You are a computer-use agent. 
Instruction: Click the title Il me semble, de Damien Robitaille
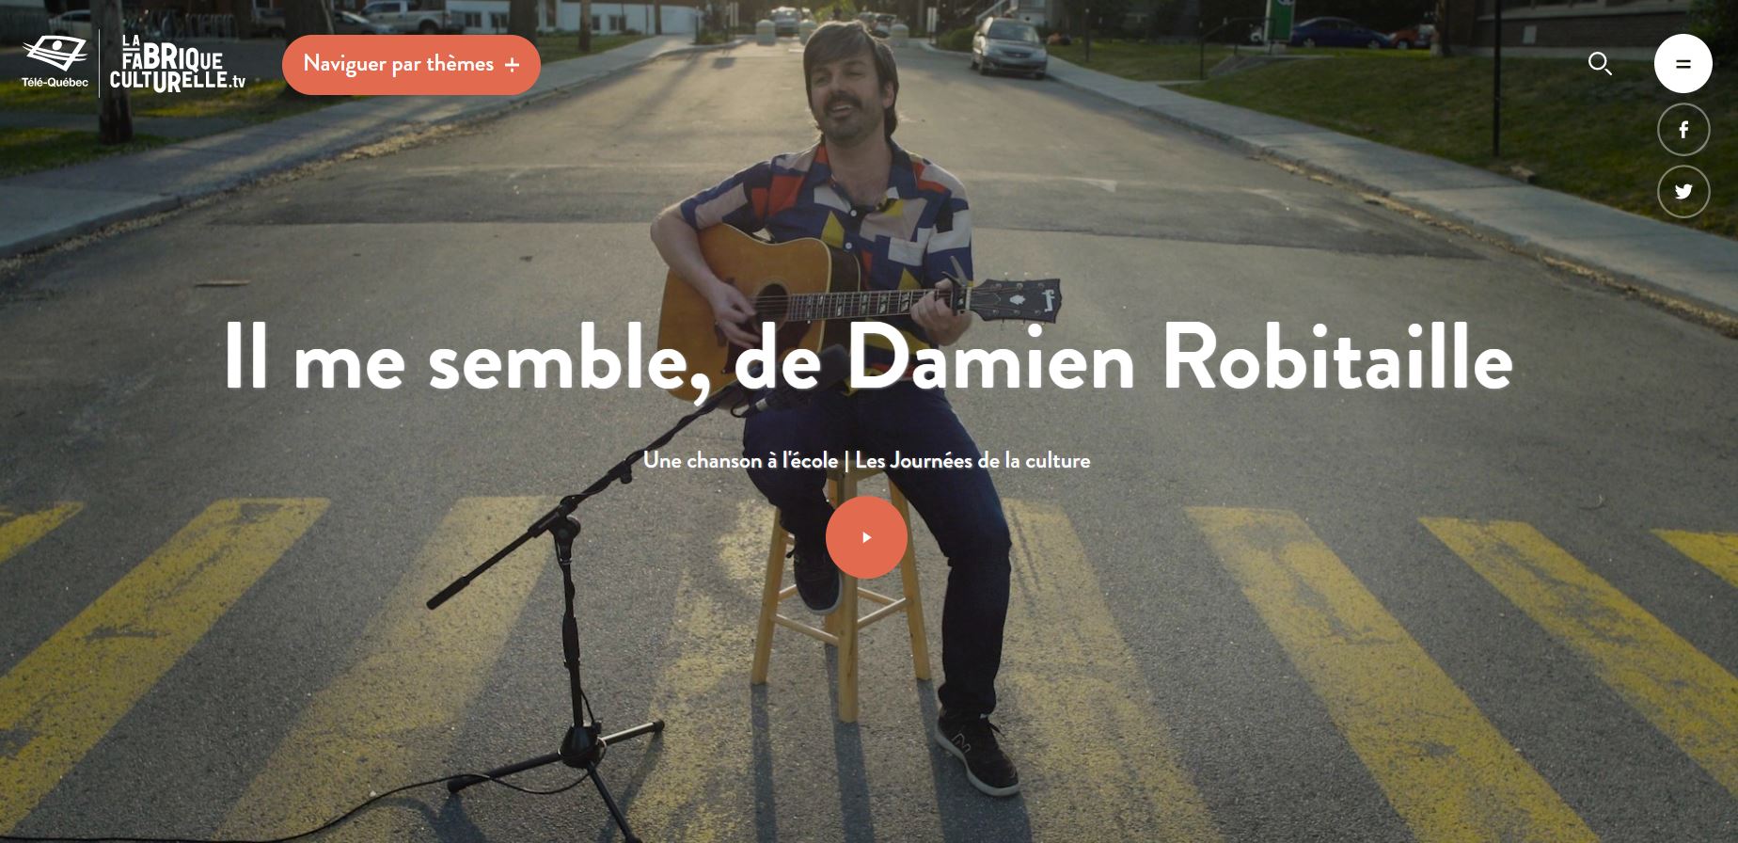coord(867,358)
